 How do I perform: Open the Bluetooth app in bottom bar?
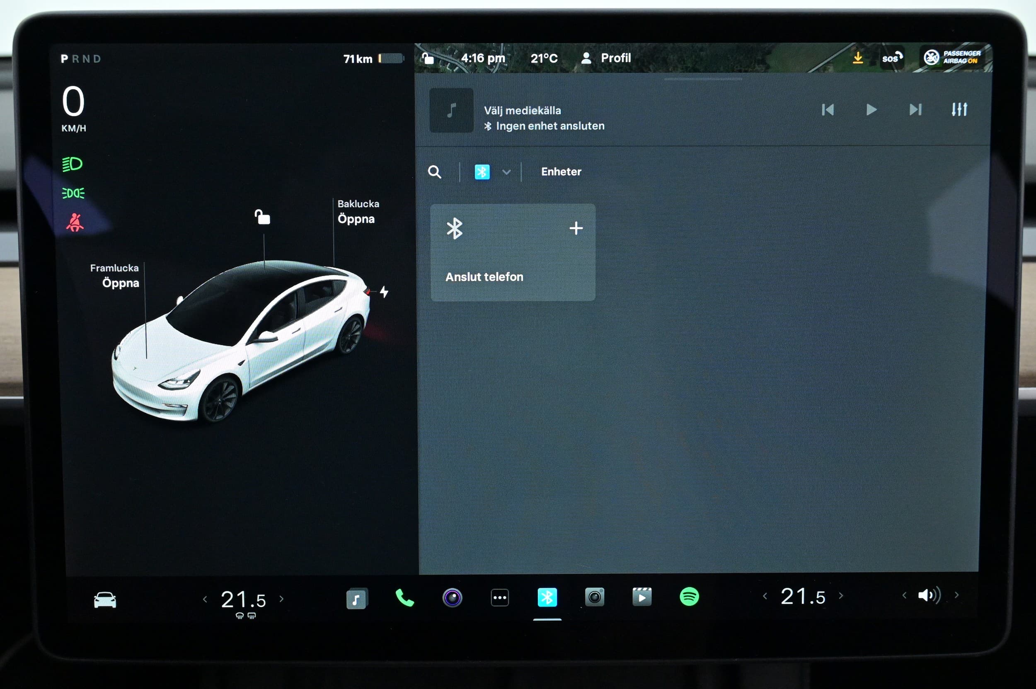[547, 597]
